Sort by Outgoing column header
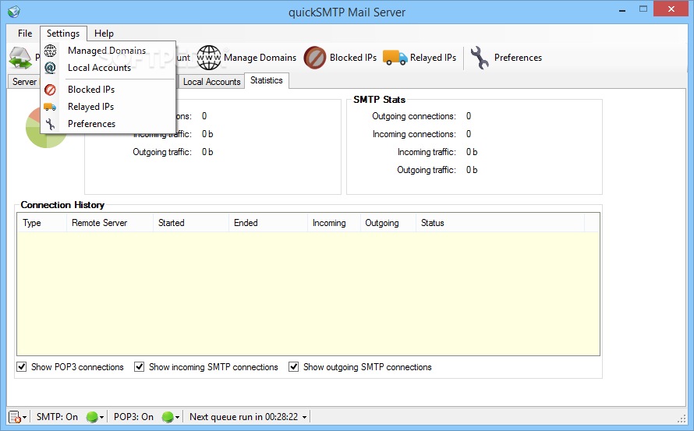Screen dimensions: 694x431 (388, 223)
